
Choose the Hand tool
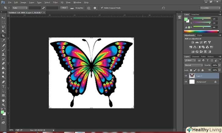click(3, 100)
